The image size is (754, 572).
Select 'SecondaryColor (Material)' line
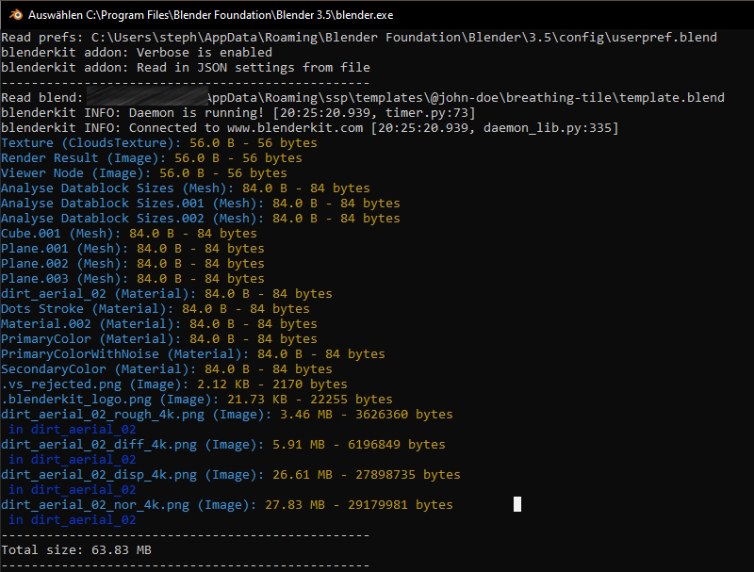point(167,368)
